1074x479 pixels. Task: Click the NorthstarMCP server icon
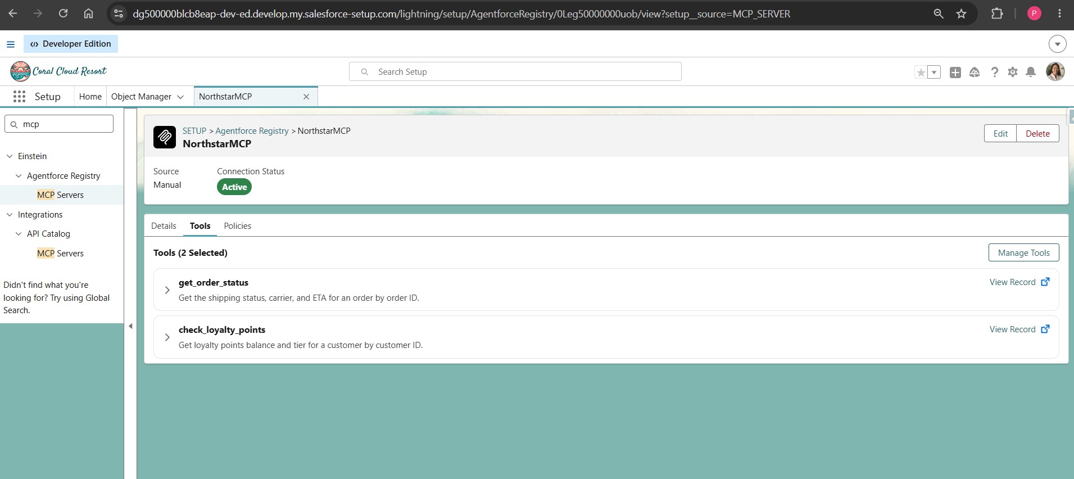point(165,137)
